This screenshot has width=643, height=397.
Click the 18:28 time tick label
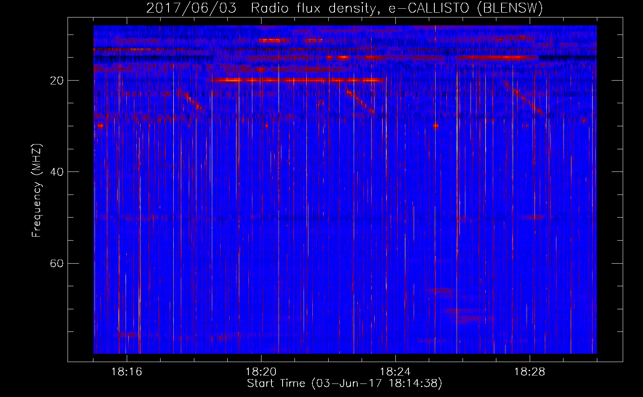pyautogui.click(x=530, y=372)
